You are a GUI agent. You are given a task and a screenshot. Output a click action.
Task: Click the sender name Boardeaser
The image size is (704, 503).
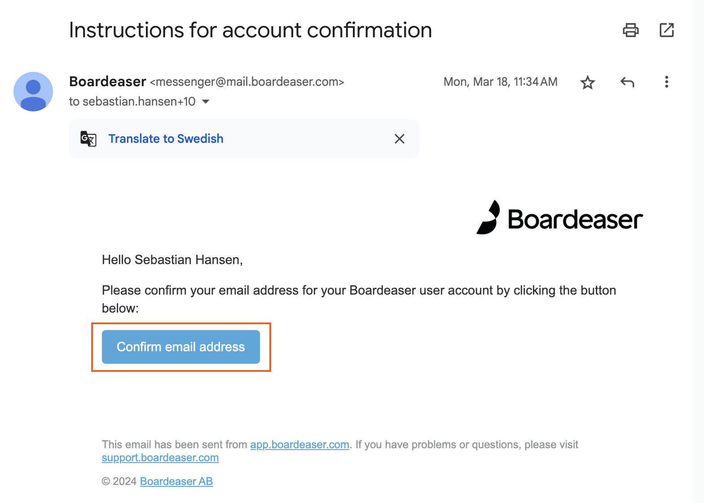tap(108, 82)
